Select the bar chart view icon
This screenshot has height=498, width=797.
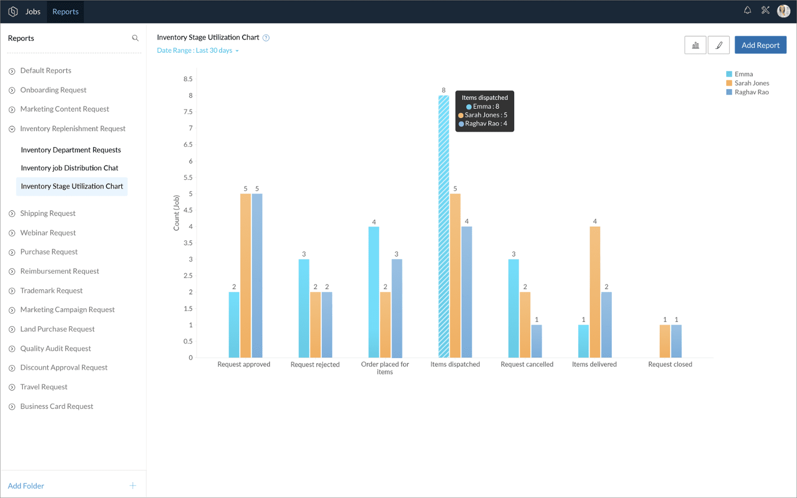coord(695,45)
